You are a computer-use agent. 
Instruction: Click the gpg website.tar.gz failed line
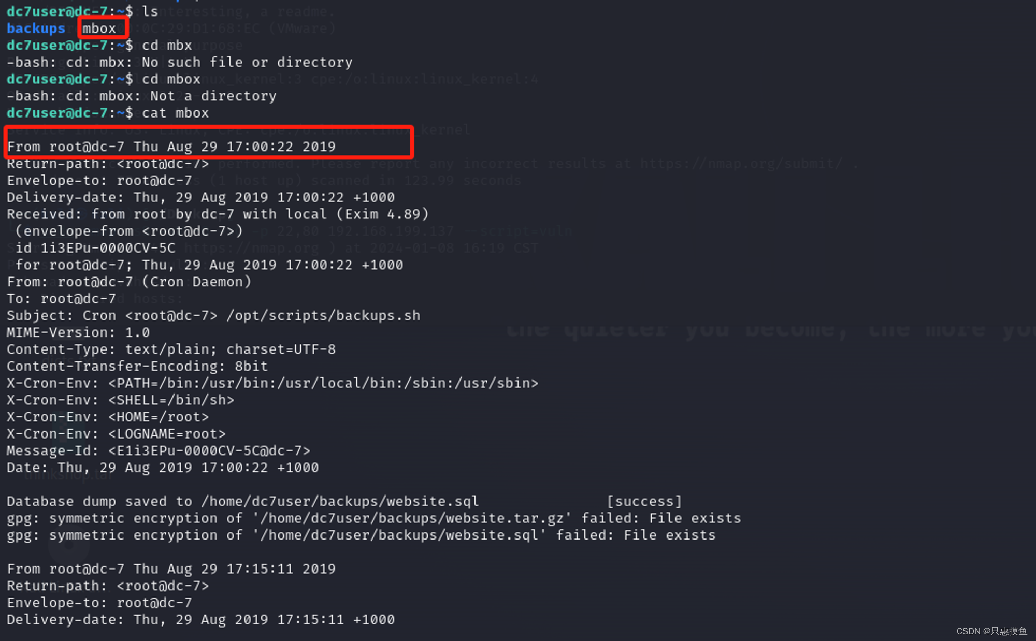coord(374,518)
